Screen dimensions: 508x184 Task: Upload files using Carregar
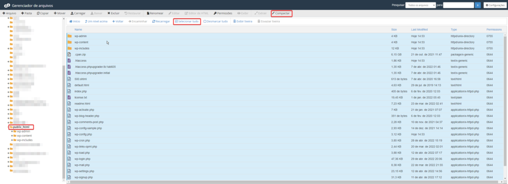pyautogui.click(x=78, y=13)
